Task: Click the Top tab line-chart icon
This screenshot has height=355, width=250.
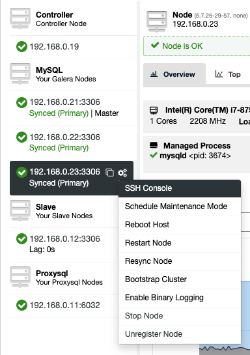Action: (x=219, y=74)
